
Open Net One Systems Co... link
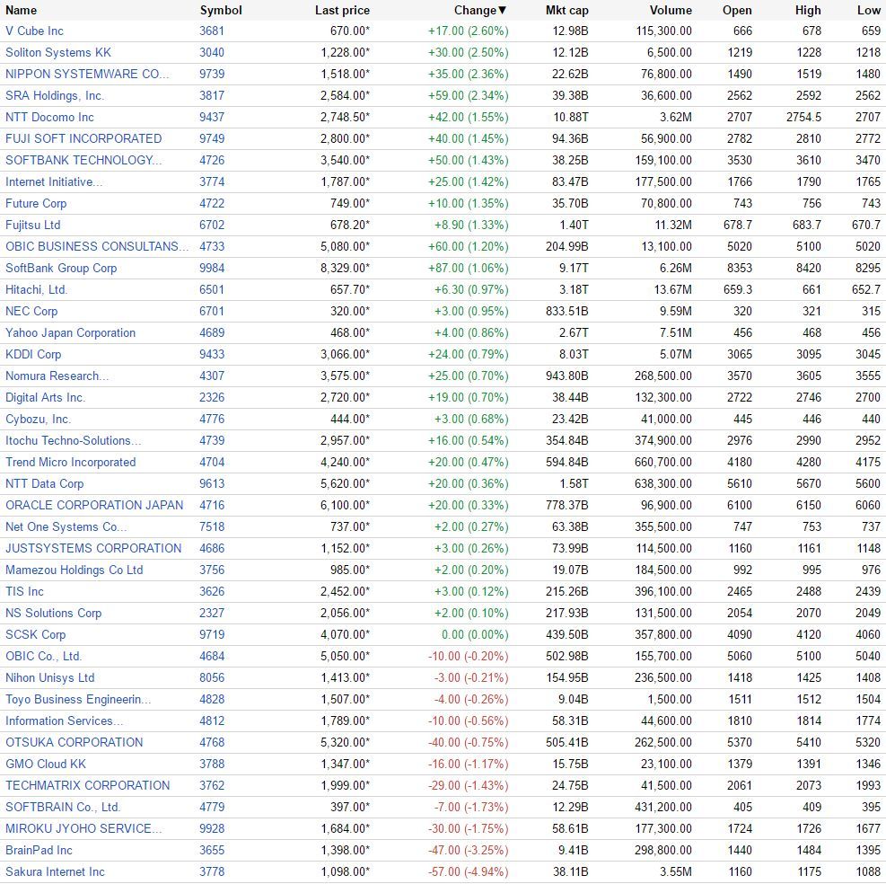coord(66,526)
